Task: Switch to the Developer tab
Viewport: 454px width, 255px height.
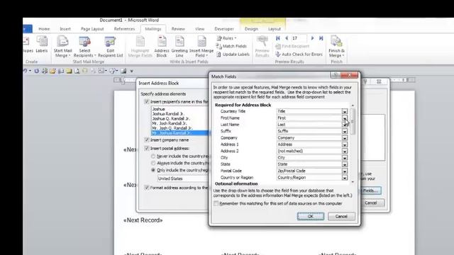Action: (x=224, y=29)
